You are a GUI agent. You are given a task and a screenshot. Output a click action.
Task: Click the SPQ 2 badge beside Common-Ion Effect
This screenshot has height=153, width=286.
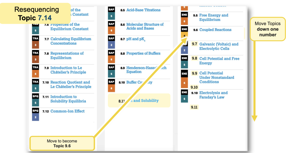pyautogui.click(x=35, y=114)
